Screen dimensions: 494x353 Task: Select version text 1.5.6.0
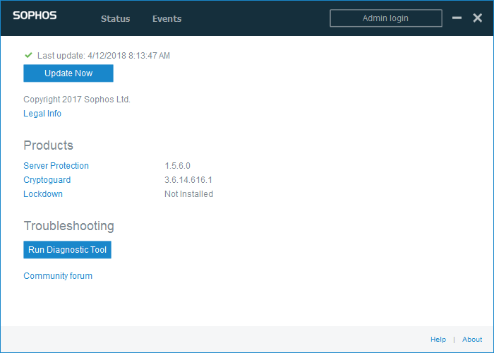tap(177, 166)
